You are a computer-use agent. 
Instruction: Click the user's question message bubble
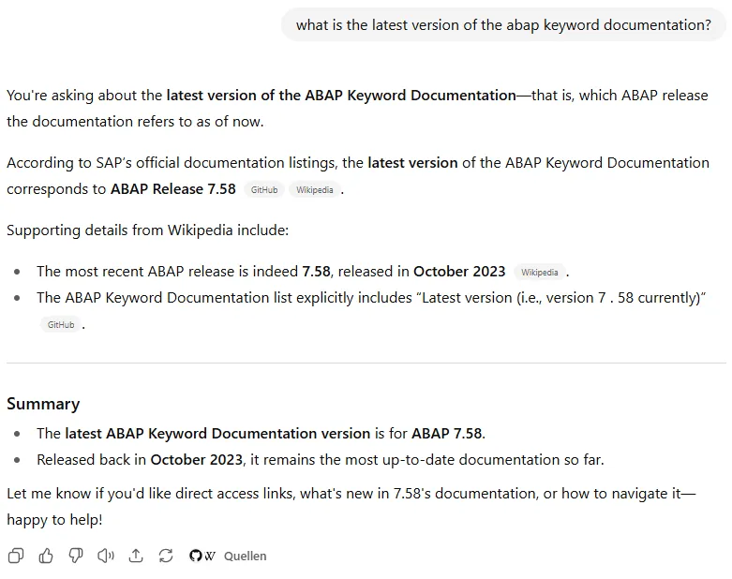(x=503, y=25)
